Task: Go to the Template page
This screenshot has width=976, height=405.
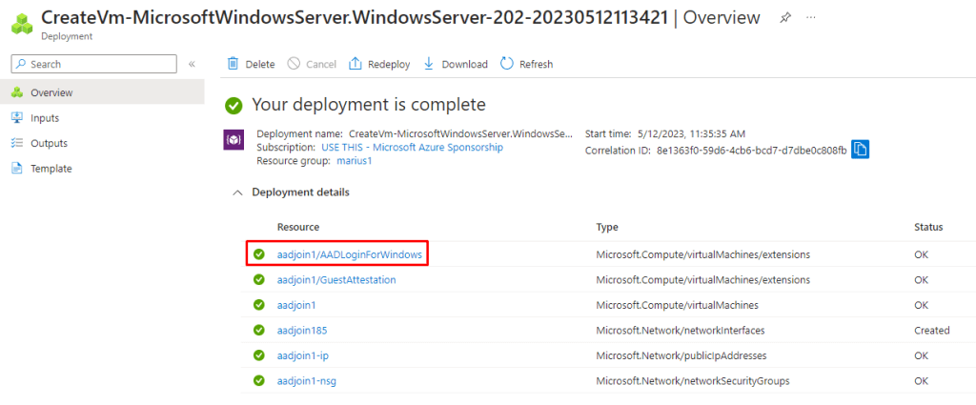Action: [x=51, y=169]
